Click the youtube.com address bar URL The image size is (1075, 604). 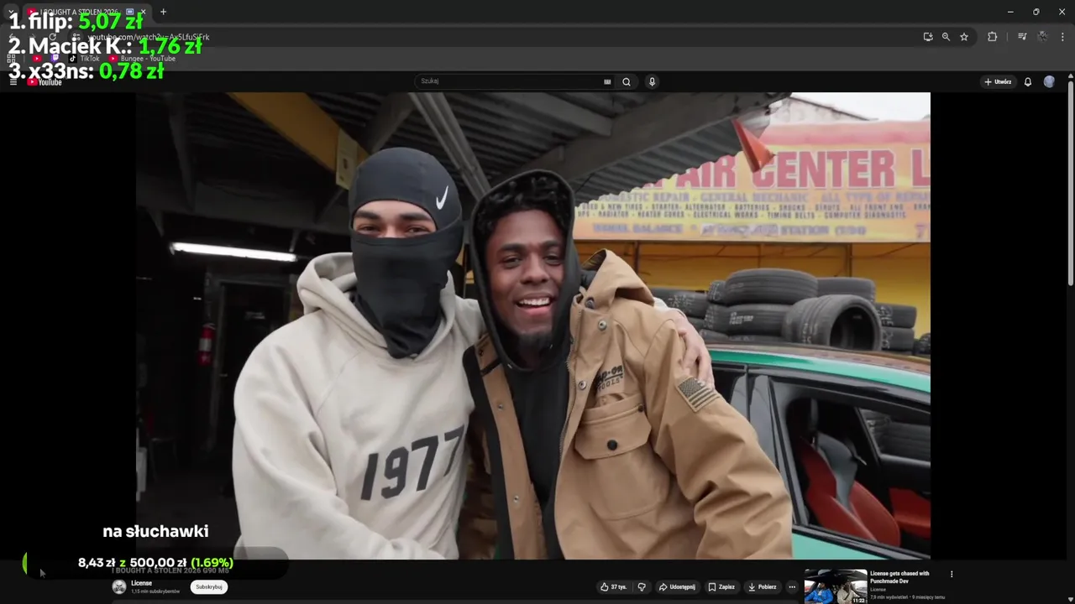(149, 37)
